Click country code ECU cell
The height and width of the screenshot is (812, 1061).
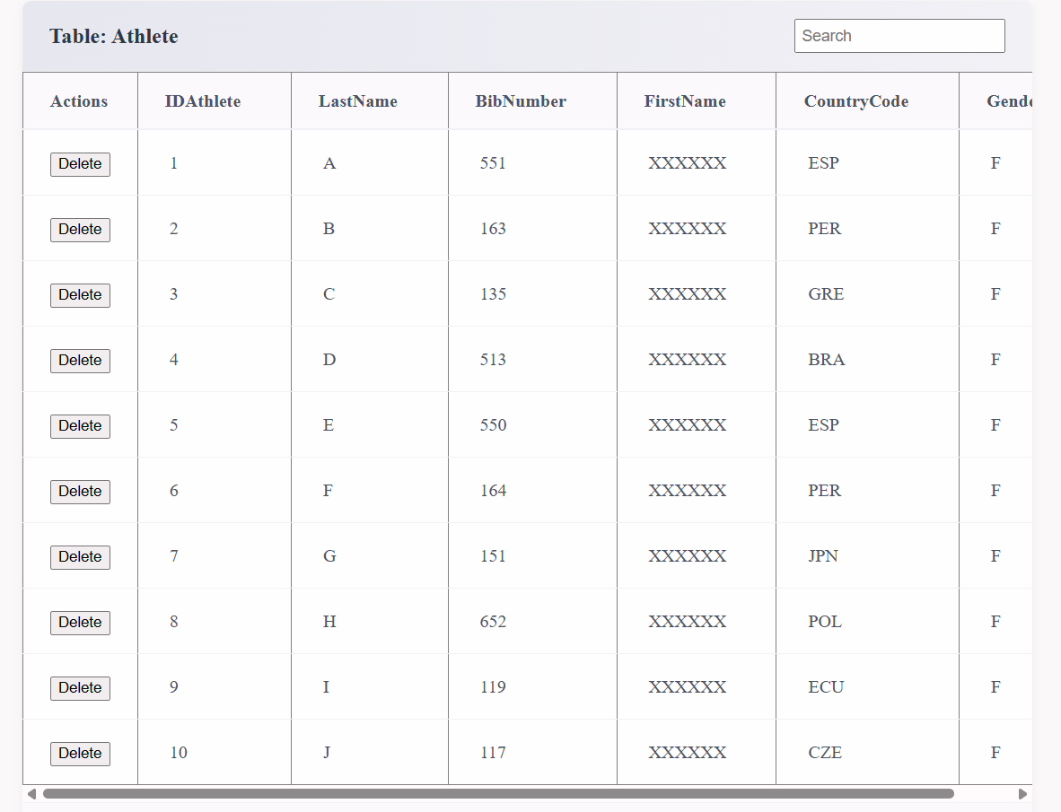(867, 687)
